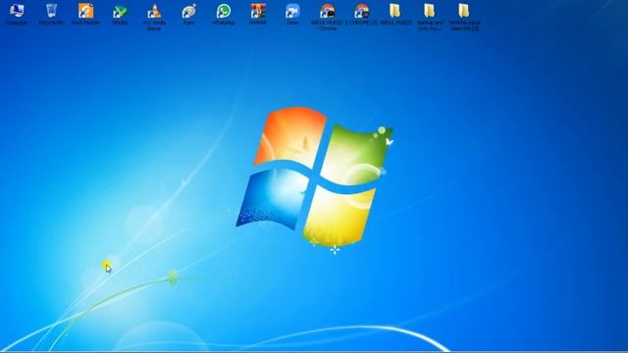The height and width of the screenshot is (353, 628).
Task: Select the last folder on the desktop row
Action: point(464,11)
